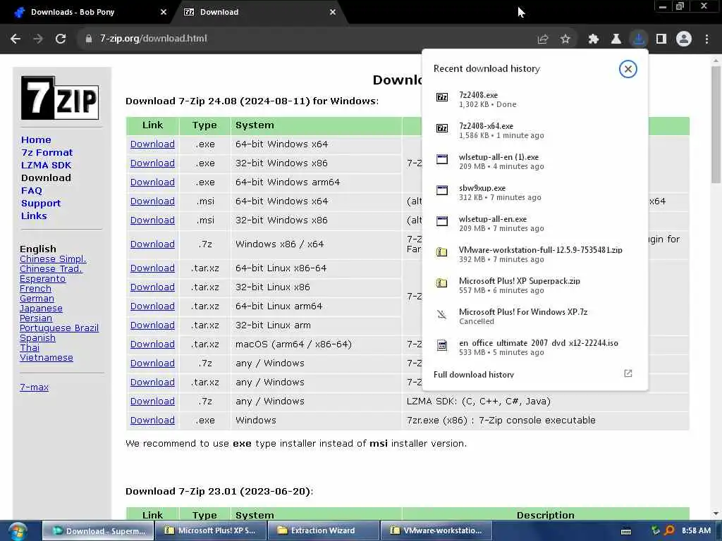Screen dimensions: 722x541
Task: Download .7z for Windows x86 / x64
Action: click(x=152, y=244)
